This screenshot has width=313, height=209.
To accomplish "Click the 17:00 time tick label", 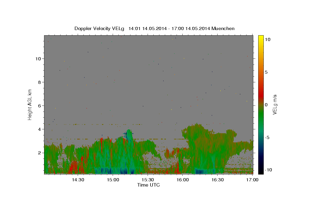I will point(252,180).
